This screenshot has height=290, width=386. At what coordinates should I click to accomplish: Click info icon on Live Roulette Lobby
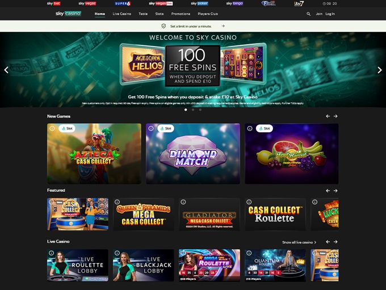(x=51, y=253)
